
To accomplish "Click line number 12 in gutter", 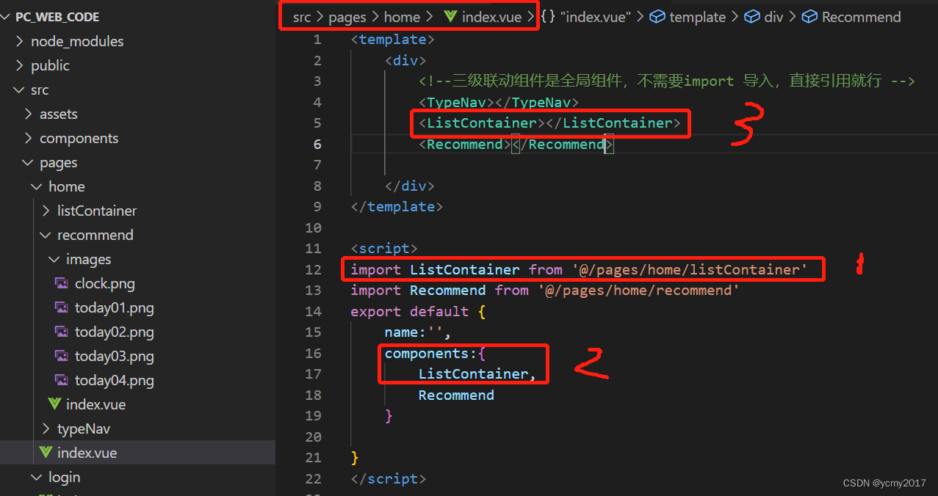I will [x=314, y=269].
